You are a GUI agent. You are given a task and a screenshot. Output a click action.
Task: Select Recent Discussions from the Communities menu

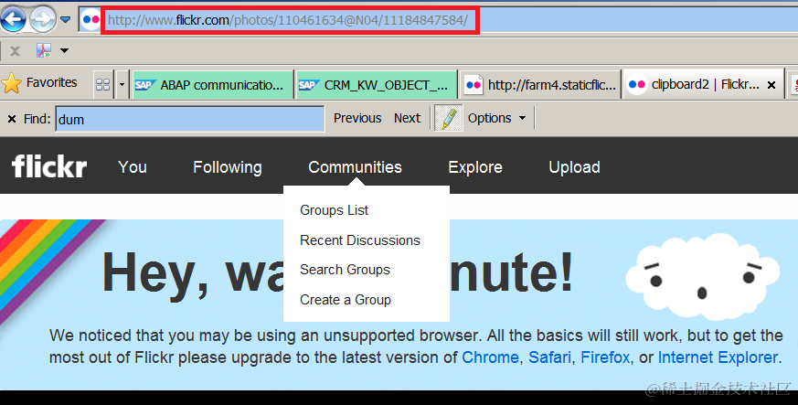pos(360,240)
